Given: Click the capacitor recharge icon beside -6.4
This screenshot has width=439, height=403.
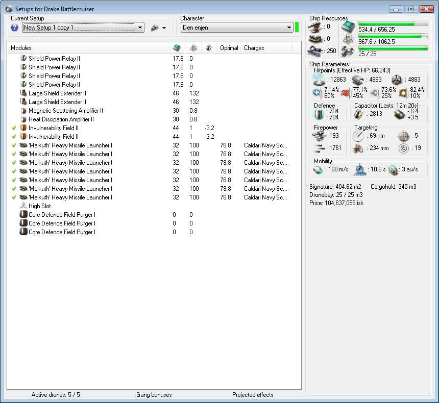Looking at the screenshot, I should [x=399, y=114].
